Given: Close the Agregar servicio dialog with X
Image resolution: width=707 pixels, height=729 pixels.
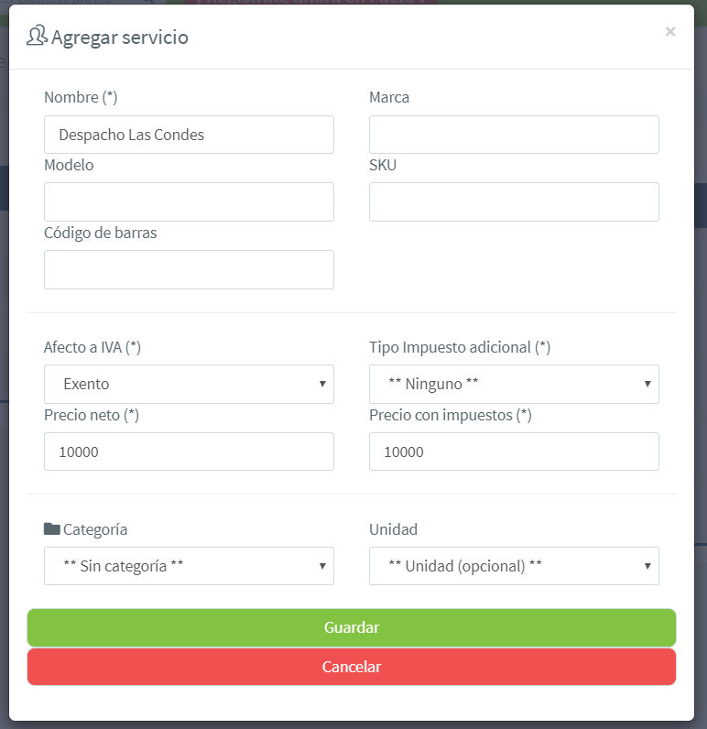Looking at the screenshot, I should [x=670, y=32].
